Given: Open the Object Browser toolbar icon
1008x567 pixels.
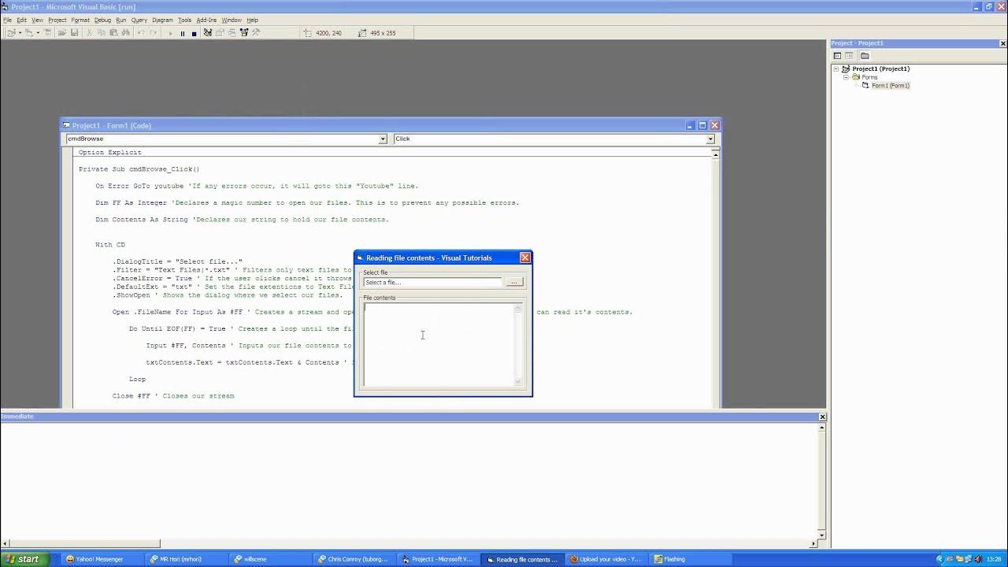Looking at the screenshot, I should 244,33.
